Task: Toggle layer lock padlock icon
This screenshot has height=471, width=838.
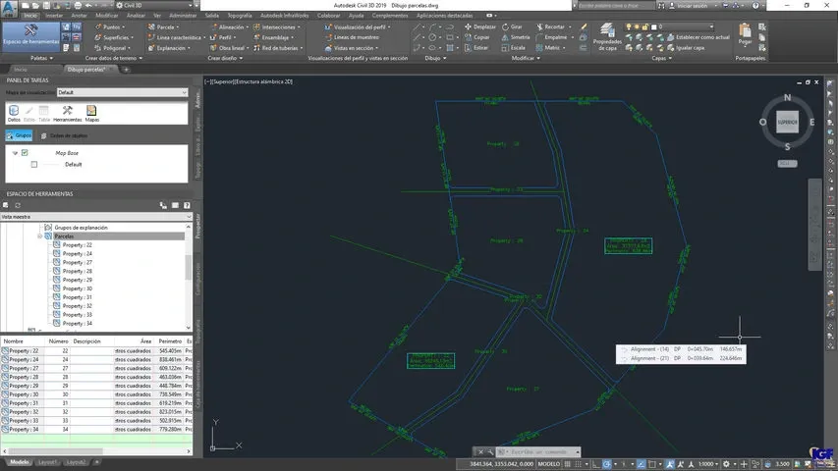Action: pyautogui.click(x=645, y=26)
